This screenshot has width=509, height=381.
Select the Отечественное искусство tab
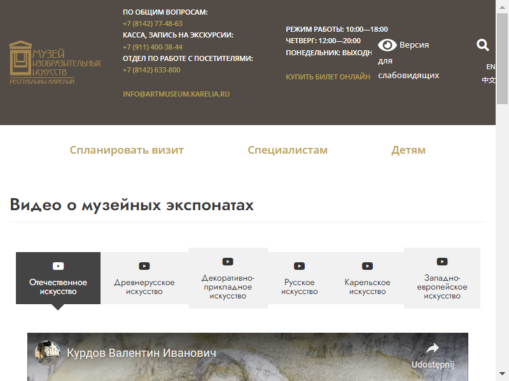pyautogui.click(x=58, y=278)
